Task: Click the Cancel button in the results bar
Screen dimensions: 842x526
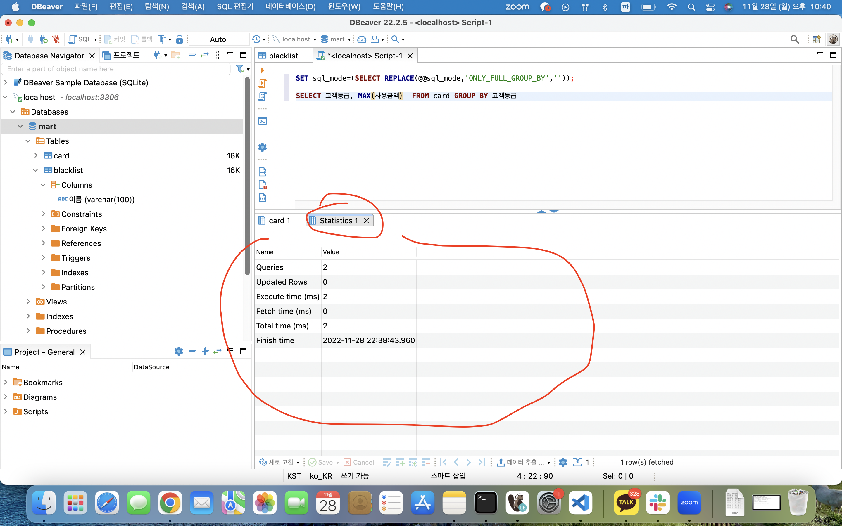Action: click(359, 462)
